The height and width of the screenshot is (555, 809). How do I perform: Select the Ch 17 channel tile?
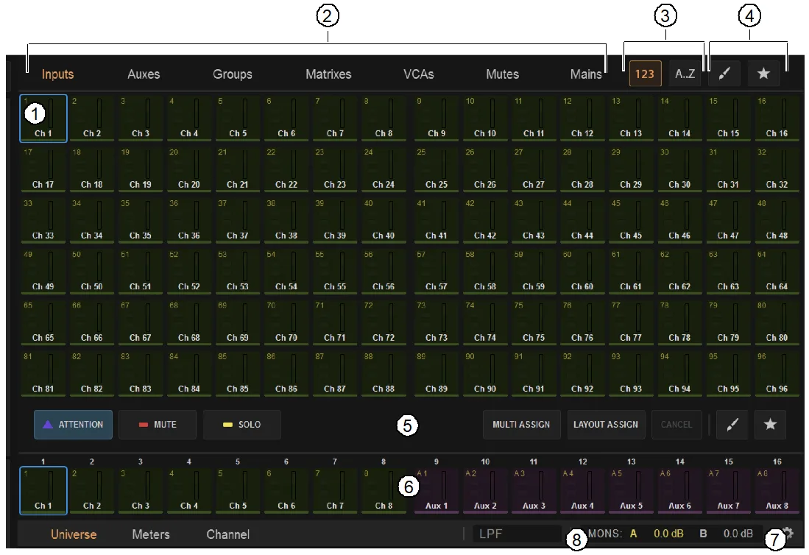coord(43,169)
